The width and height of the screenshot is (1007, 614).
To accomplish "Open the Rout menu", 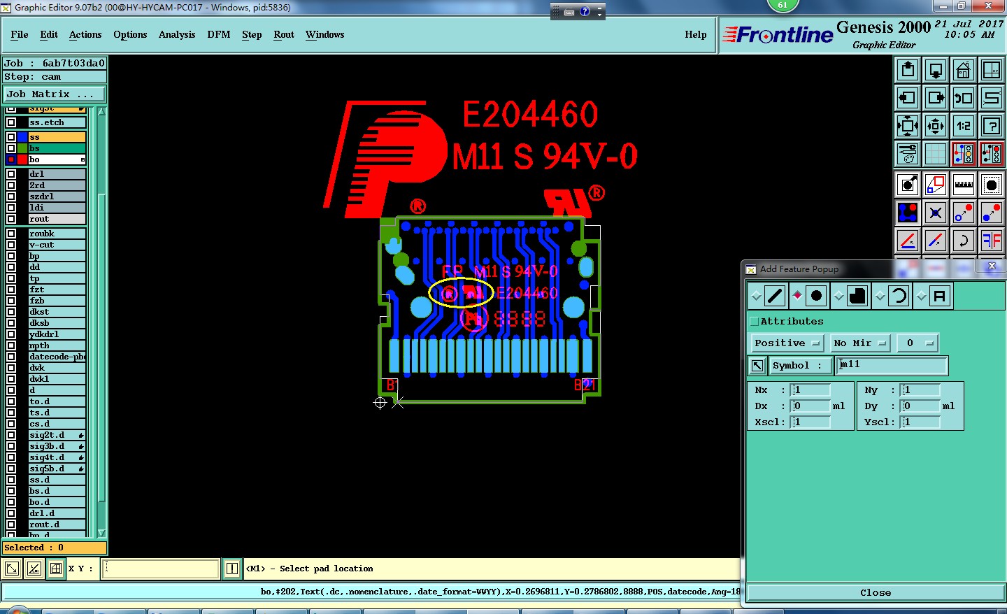I will 284,34.
